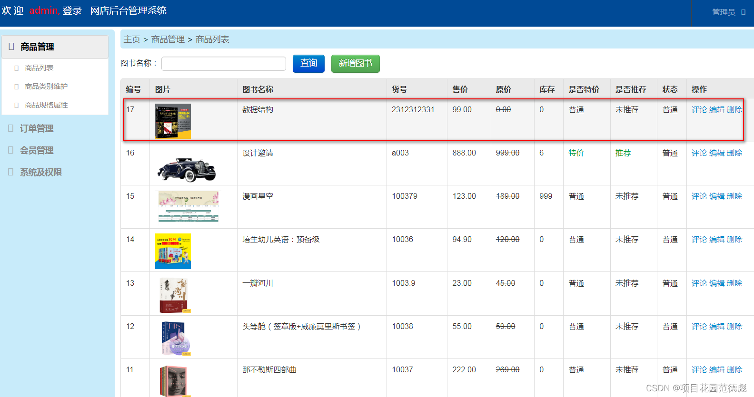The height and width of the screenshot is (397, 754).
Task: Click 评论 for the 头等舱 row
Action: [x=699, y=327]
